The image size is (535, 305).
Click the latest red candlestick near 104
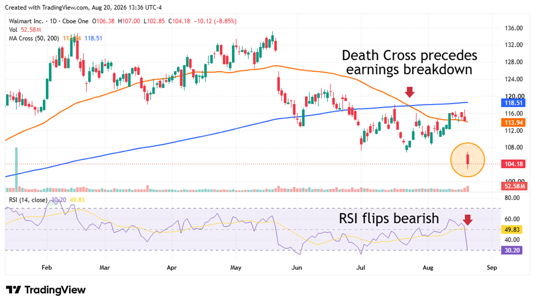[468, 160]
